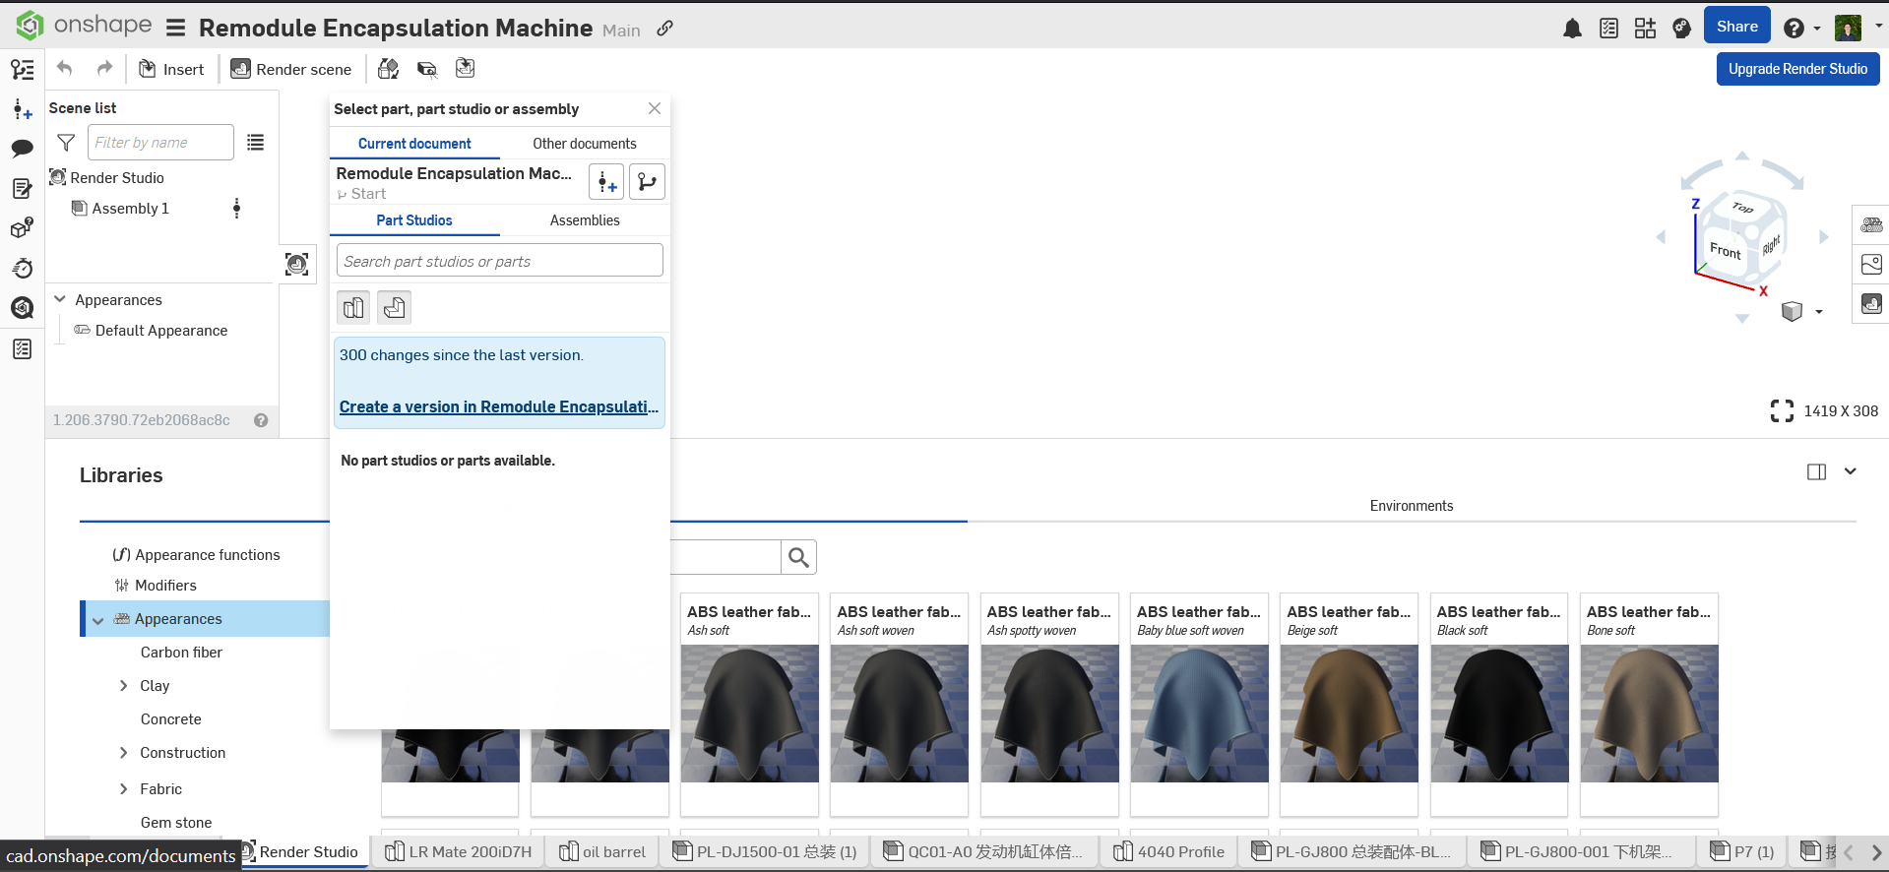Collapse the Libraries panel chevron
The image size is (1889, 872).
(x=1851, y=471)
